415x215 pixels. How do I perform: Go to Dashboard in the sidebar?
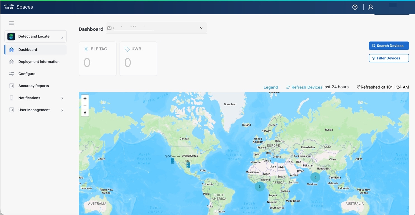pyautogui.click(x=35, y=50)
